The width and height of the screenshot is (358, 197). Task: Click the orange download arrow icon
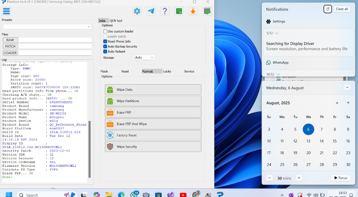pos(193,11)
